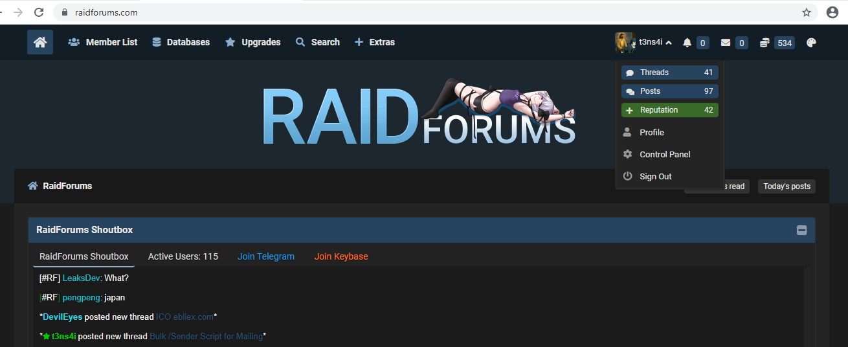Click the t3ns4i user avatar
Image resolution: width=848 pixels, height=347 pixels.
[625, 43]
